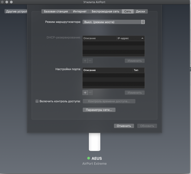Click Изменить under DHCP-резервирование
This screenshot has height=174, width=191.
[x=135, y=61]
